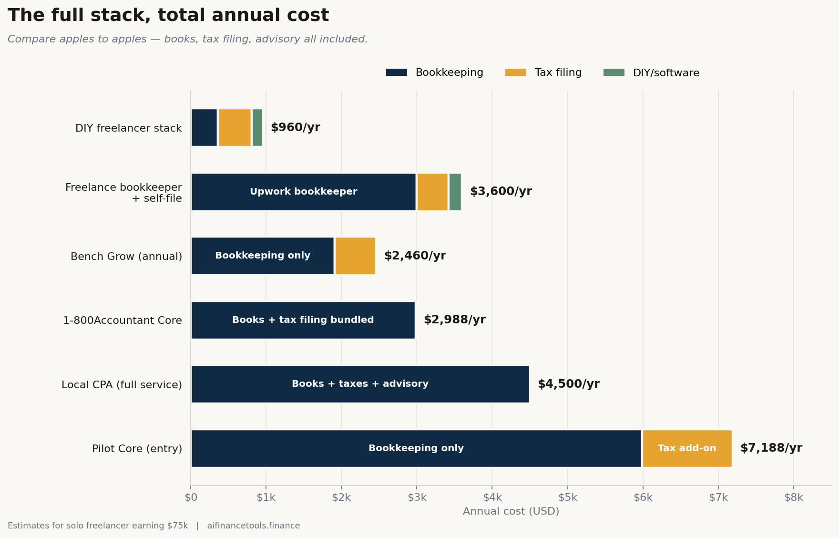Select the 'Bookkeeping' legend label
The width and height of the screenshot is (839, 538).
click(450, 72)
